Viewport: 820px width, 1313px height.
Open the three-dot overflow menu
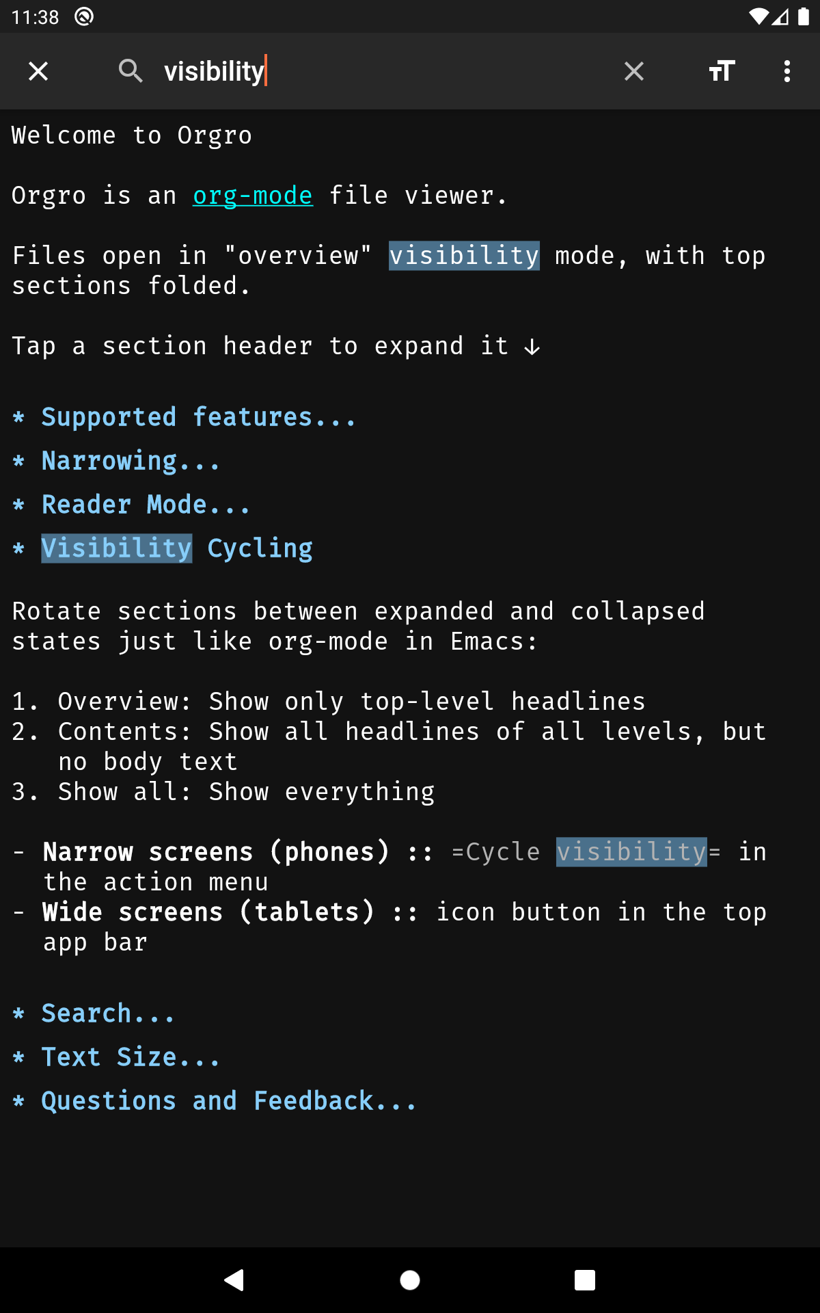click(787, 71)
